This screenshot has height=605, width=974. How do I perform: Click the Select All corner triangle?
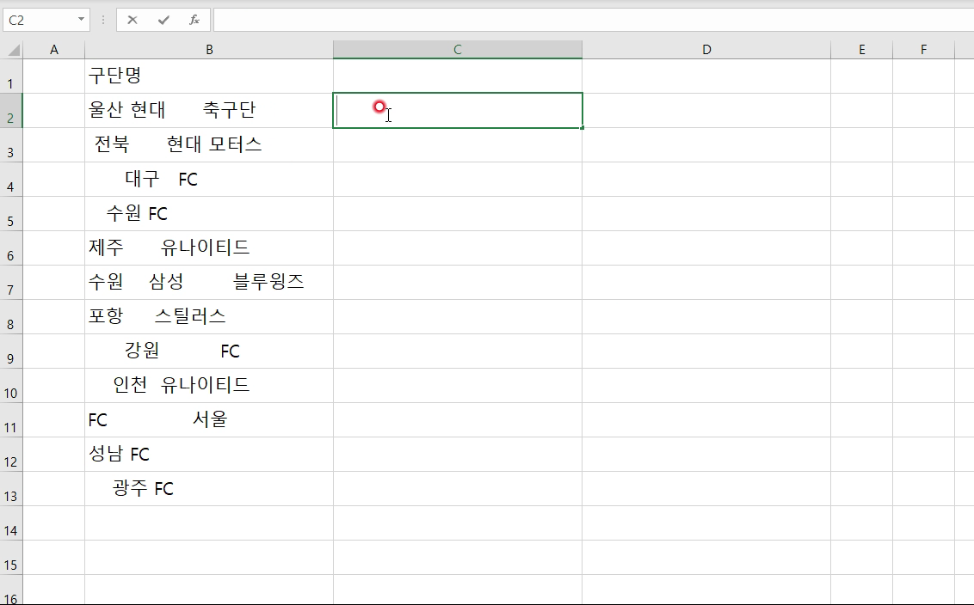(x=13, y=50)
